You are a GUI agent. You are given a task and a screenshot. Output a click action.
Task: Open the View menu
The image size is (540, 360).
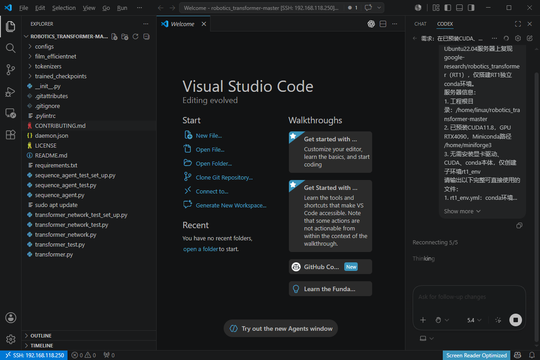[89, 8]
